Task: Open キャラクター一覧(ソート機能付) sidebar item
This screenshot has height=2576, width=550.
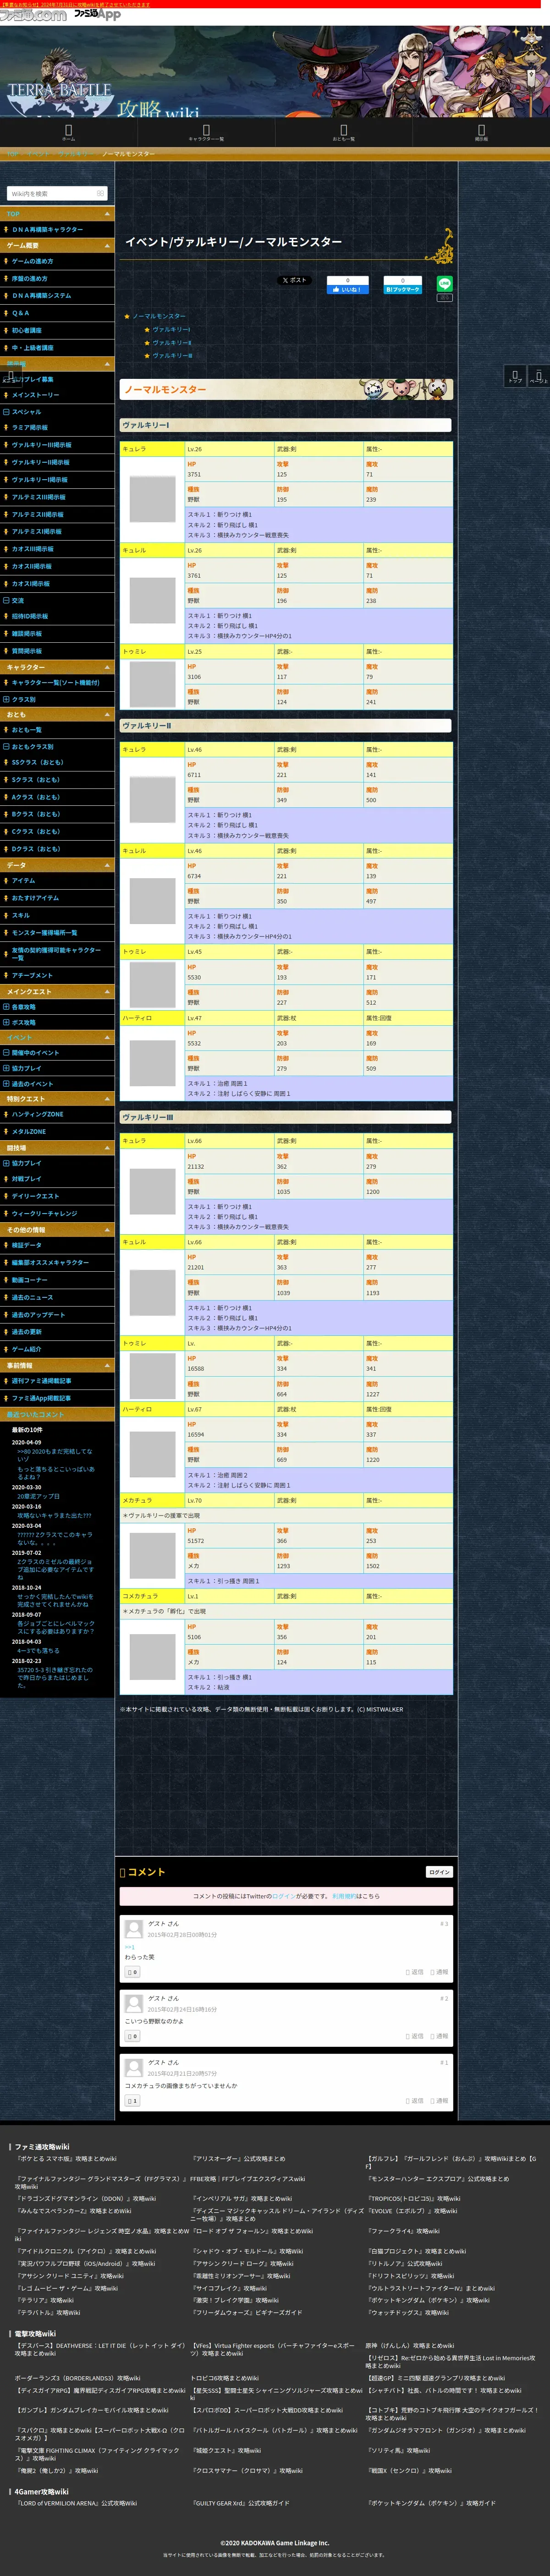Action: click(55, 683)
